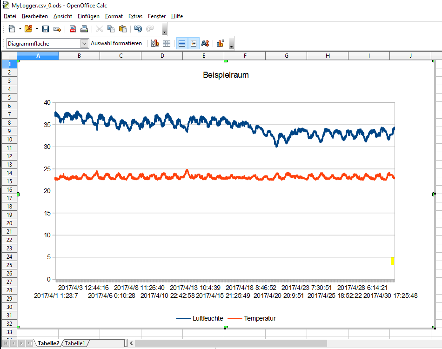The height and width of the screenshot is (349, 442).
Task: Open the Chart Data Table icon
Action: [167, 43]
